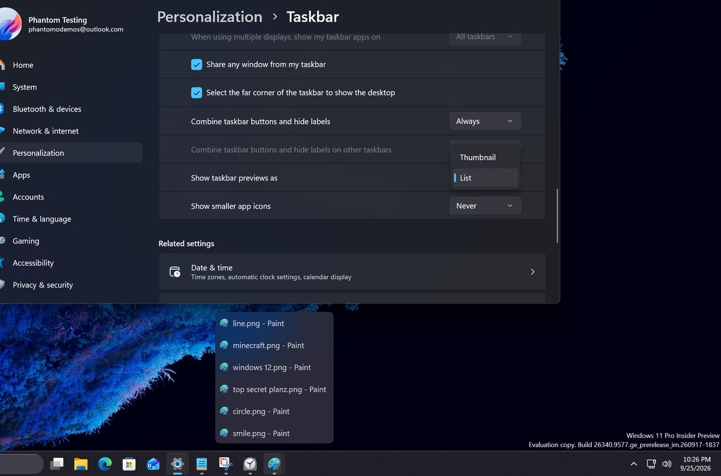Show hidden tray icons chevron
This screenshot has height=476, width=721.
click(x=634, y=464)
